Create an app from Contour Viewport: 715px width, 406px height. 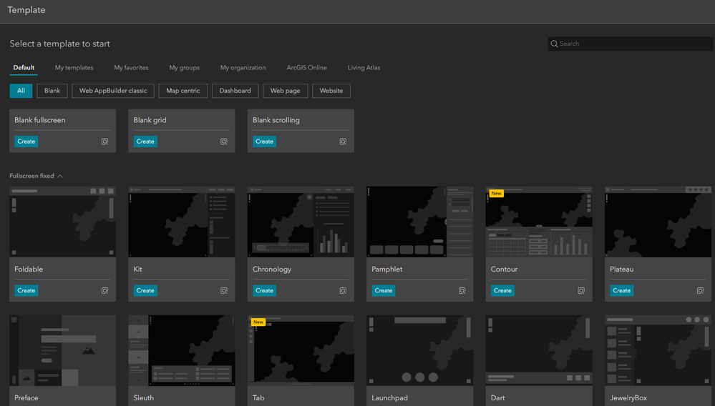(x=502, y=290)
